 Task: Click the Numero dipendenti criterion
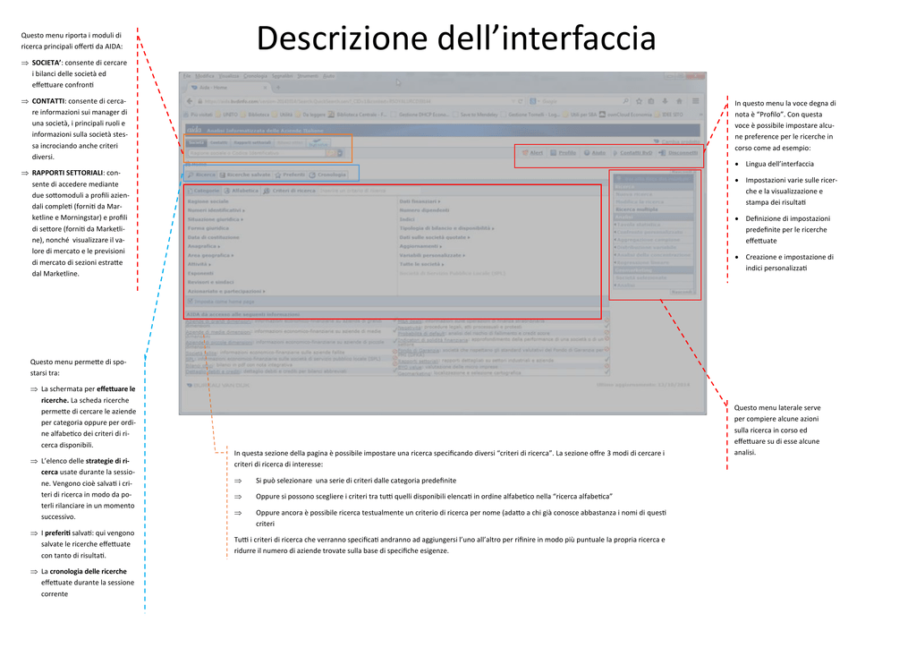[424, 210]
